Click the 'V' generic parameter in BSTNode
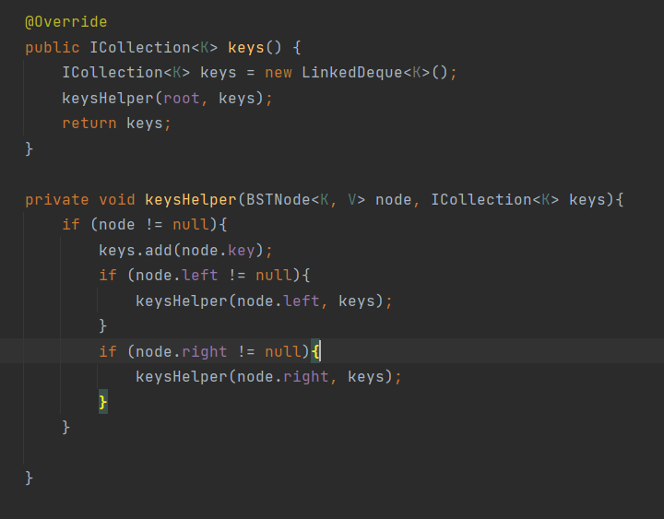The height and width of the screenshot is (519, 664). click(351, 199)
